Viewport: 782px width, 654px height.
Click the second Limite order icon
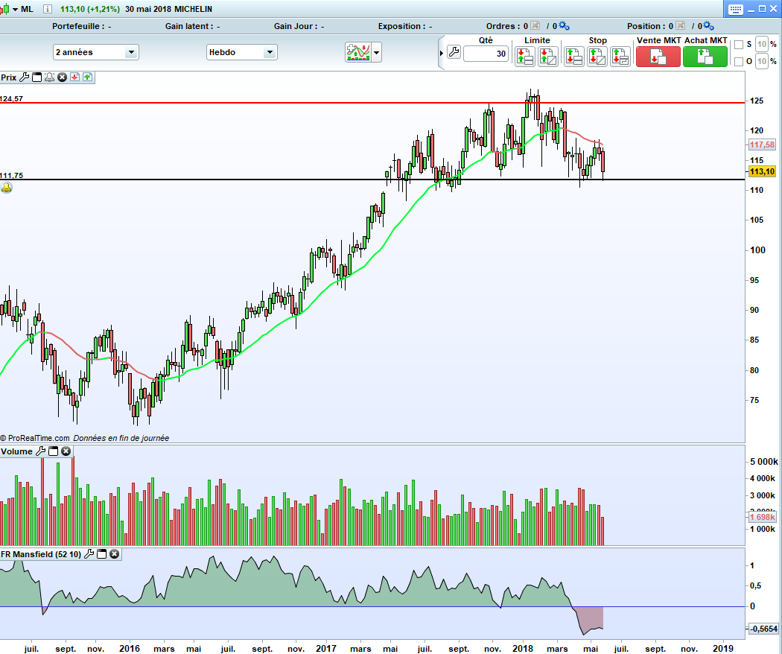pos(548,57)
